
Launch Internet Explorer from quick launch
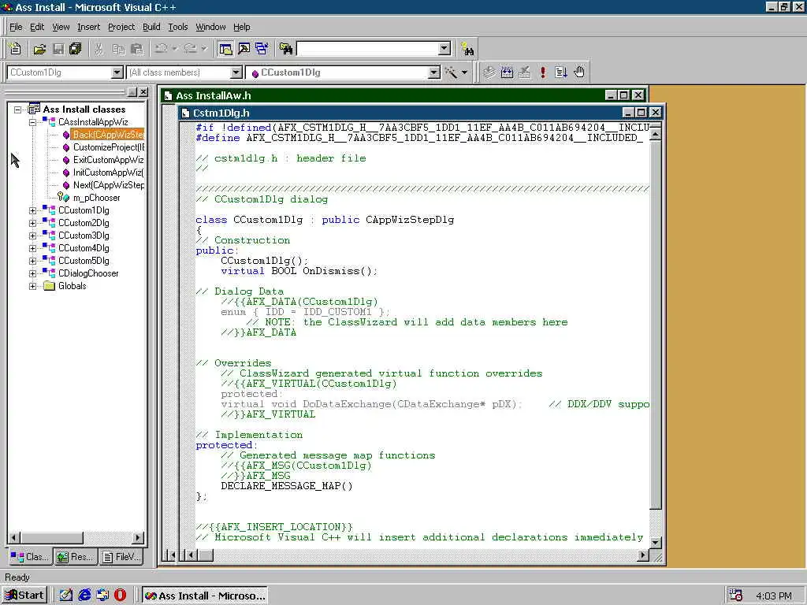point(84,596)
